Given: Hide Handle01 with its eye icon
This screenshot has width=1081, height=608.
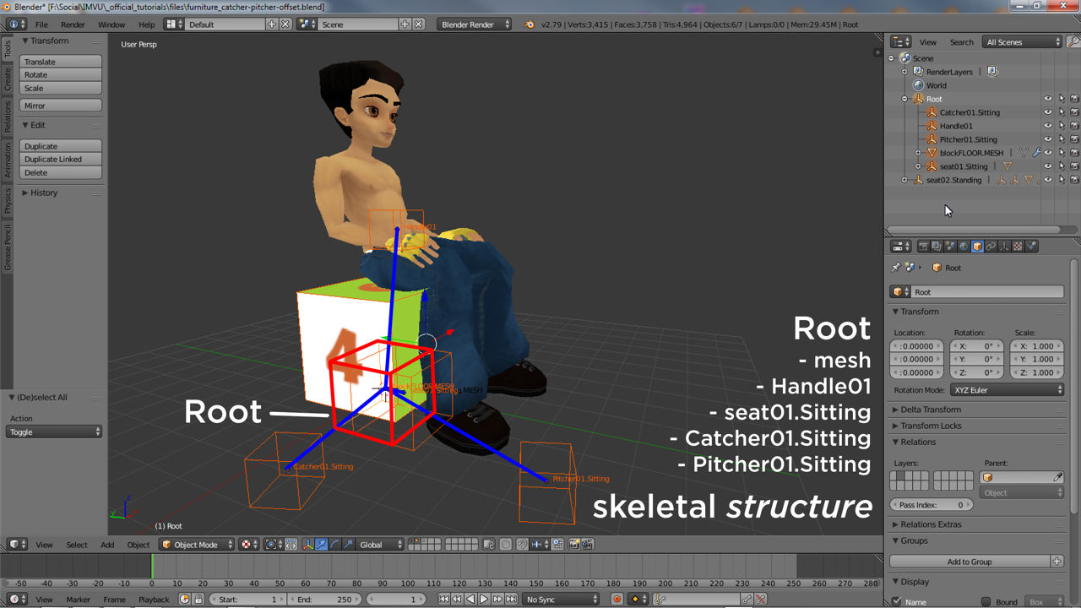Looking at the screenshot, I should [1048, 126].
